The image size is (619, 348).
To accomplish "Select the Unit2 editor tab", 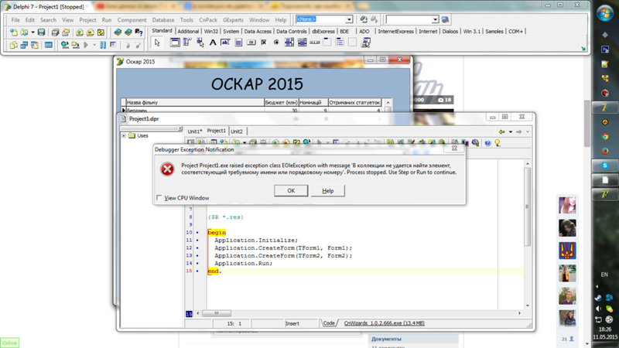I will [x=236, y=131].
